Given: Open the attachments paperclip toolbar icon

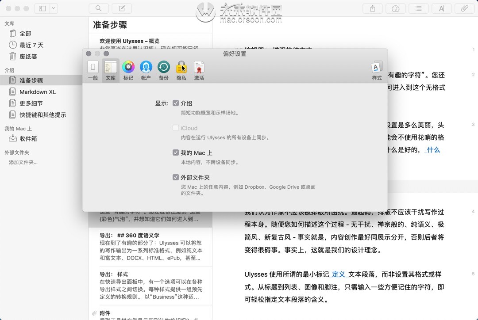Looking at the screenshot, I should pos(465,8).
